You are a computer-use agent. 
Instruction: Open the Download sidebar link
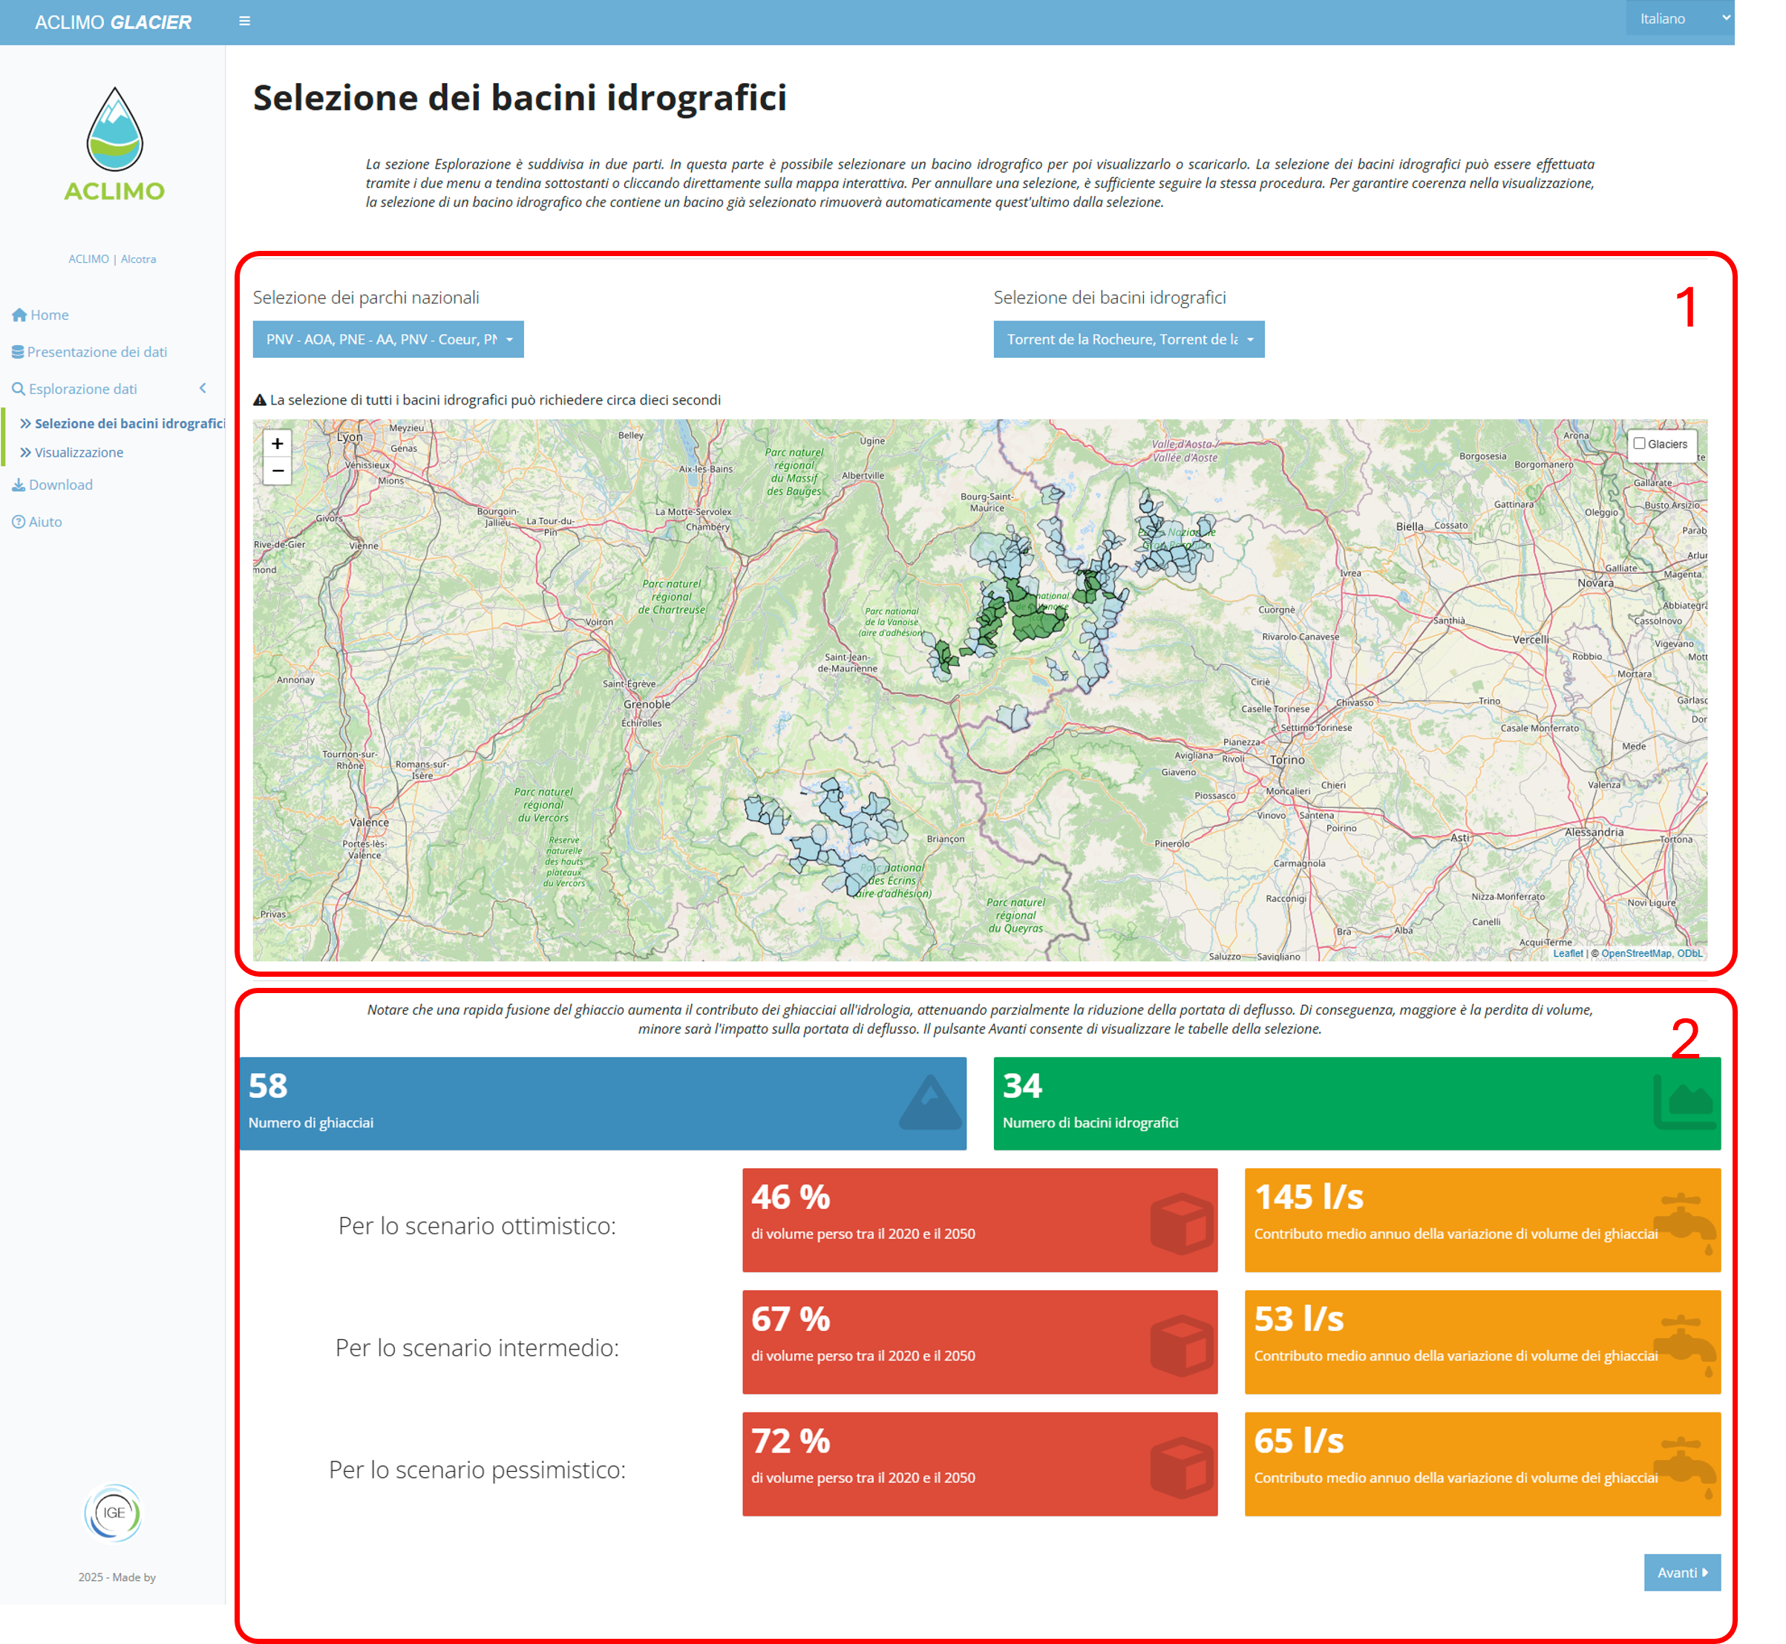click(x=61, y=485)
